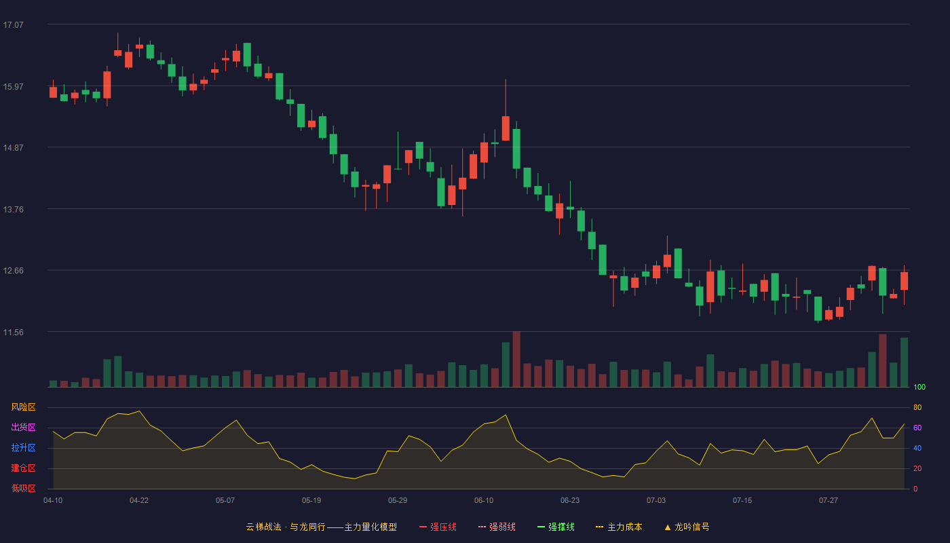This screenshot has height=543, width=950.
Task: Click the 15.97 price axis label
Action: pos(13,86)
